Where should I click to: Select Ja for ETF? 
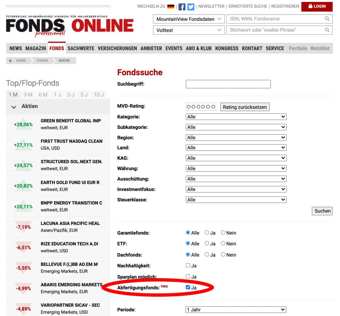(x=207, y=243)
